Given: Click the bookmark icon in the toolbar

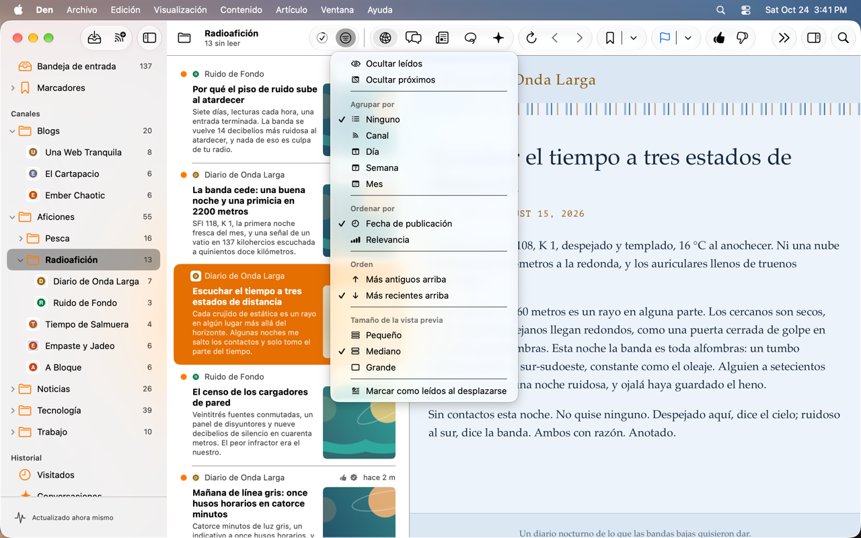Looking at the screenshot, I should [610, 38].
